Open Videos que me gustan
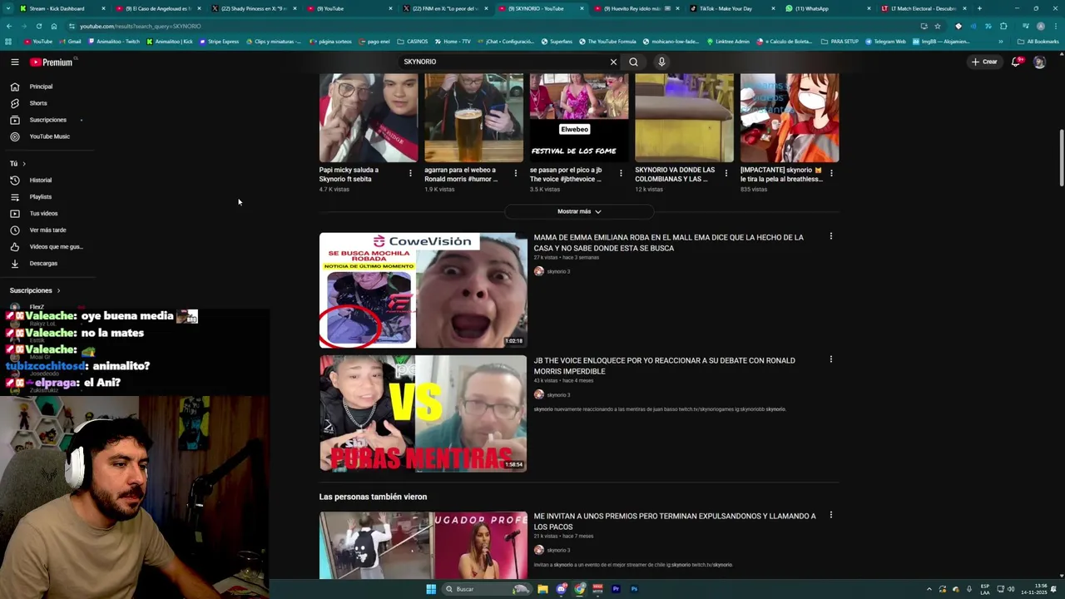This screenshot has width=1065, height=599. 57,247
